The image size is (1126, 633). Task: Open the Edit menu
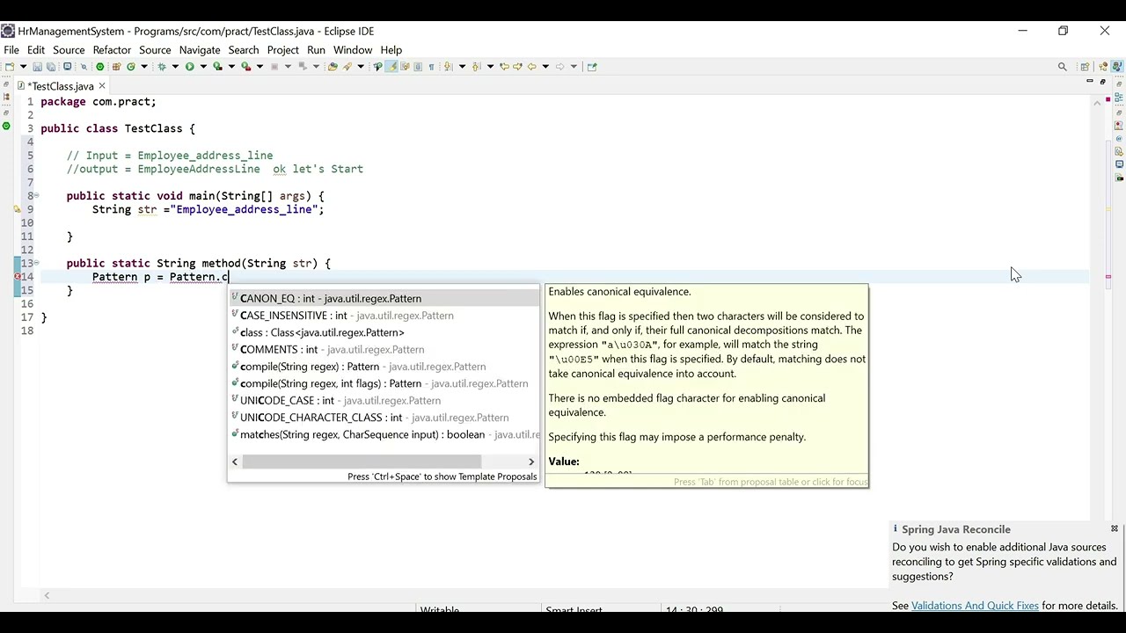(36, 50)
